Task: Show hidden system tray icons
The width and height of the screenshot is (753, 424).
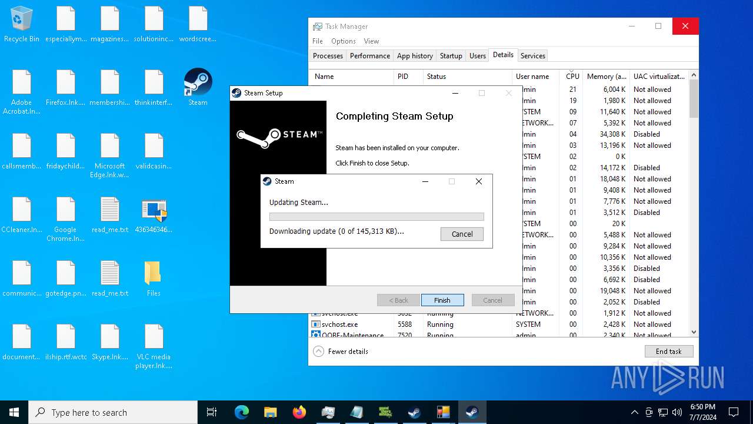Action: coord(634,412)
